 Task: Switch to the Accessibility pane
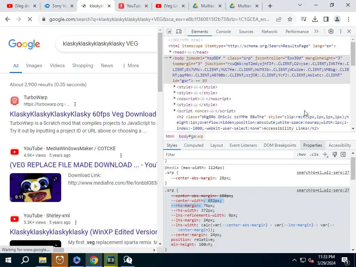coord(340,145)
